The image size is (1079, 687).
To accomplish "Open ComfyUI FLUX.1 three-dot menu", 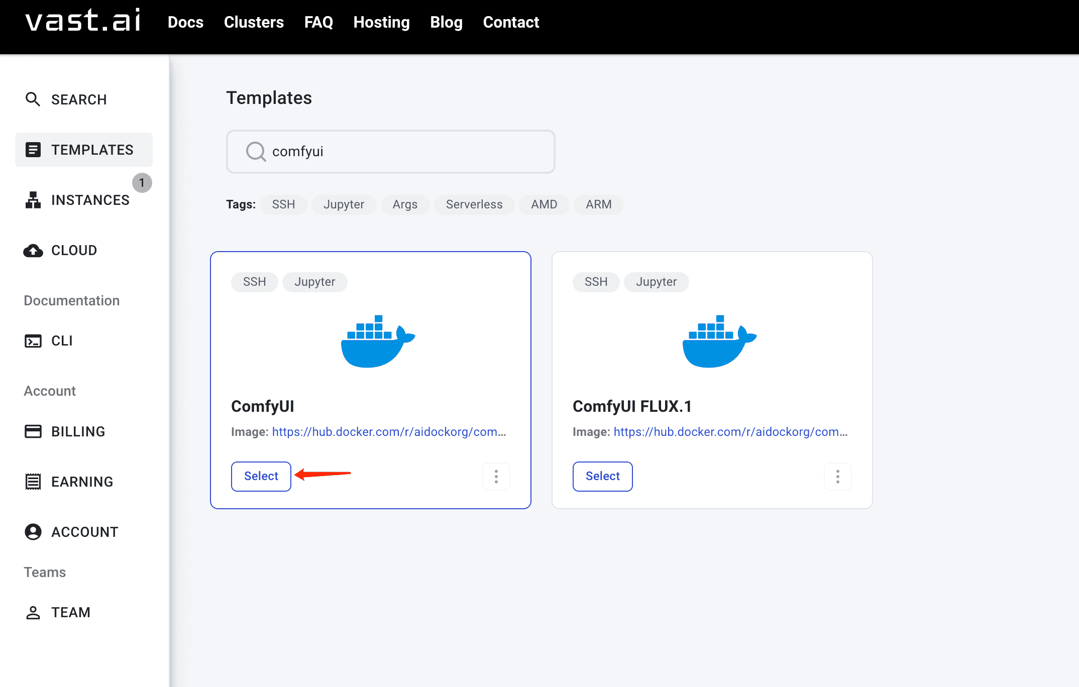I will coord(838,477).
